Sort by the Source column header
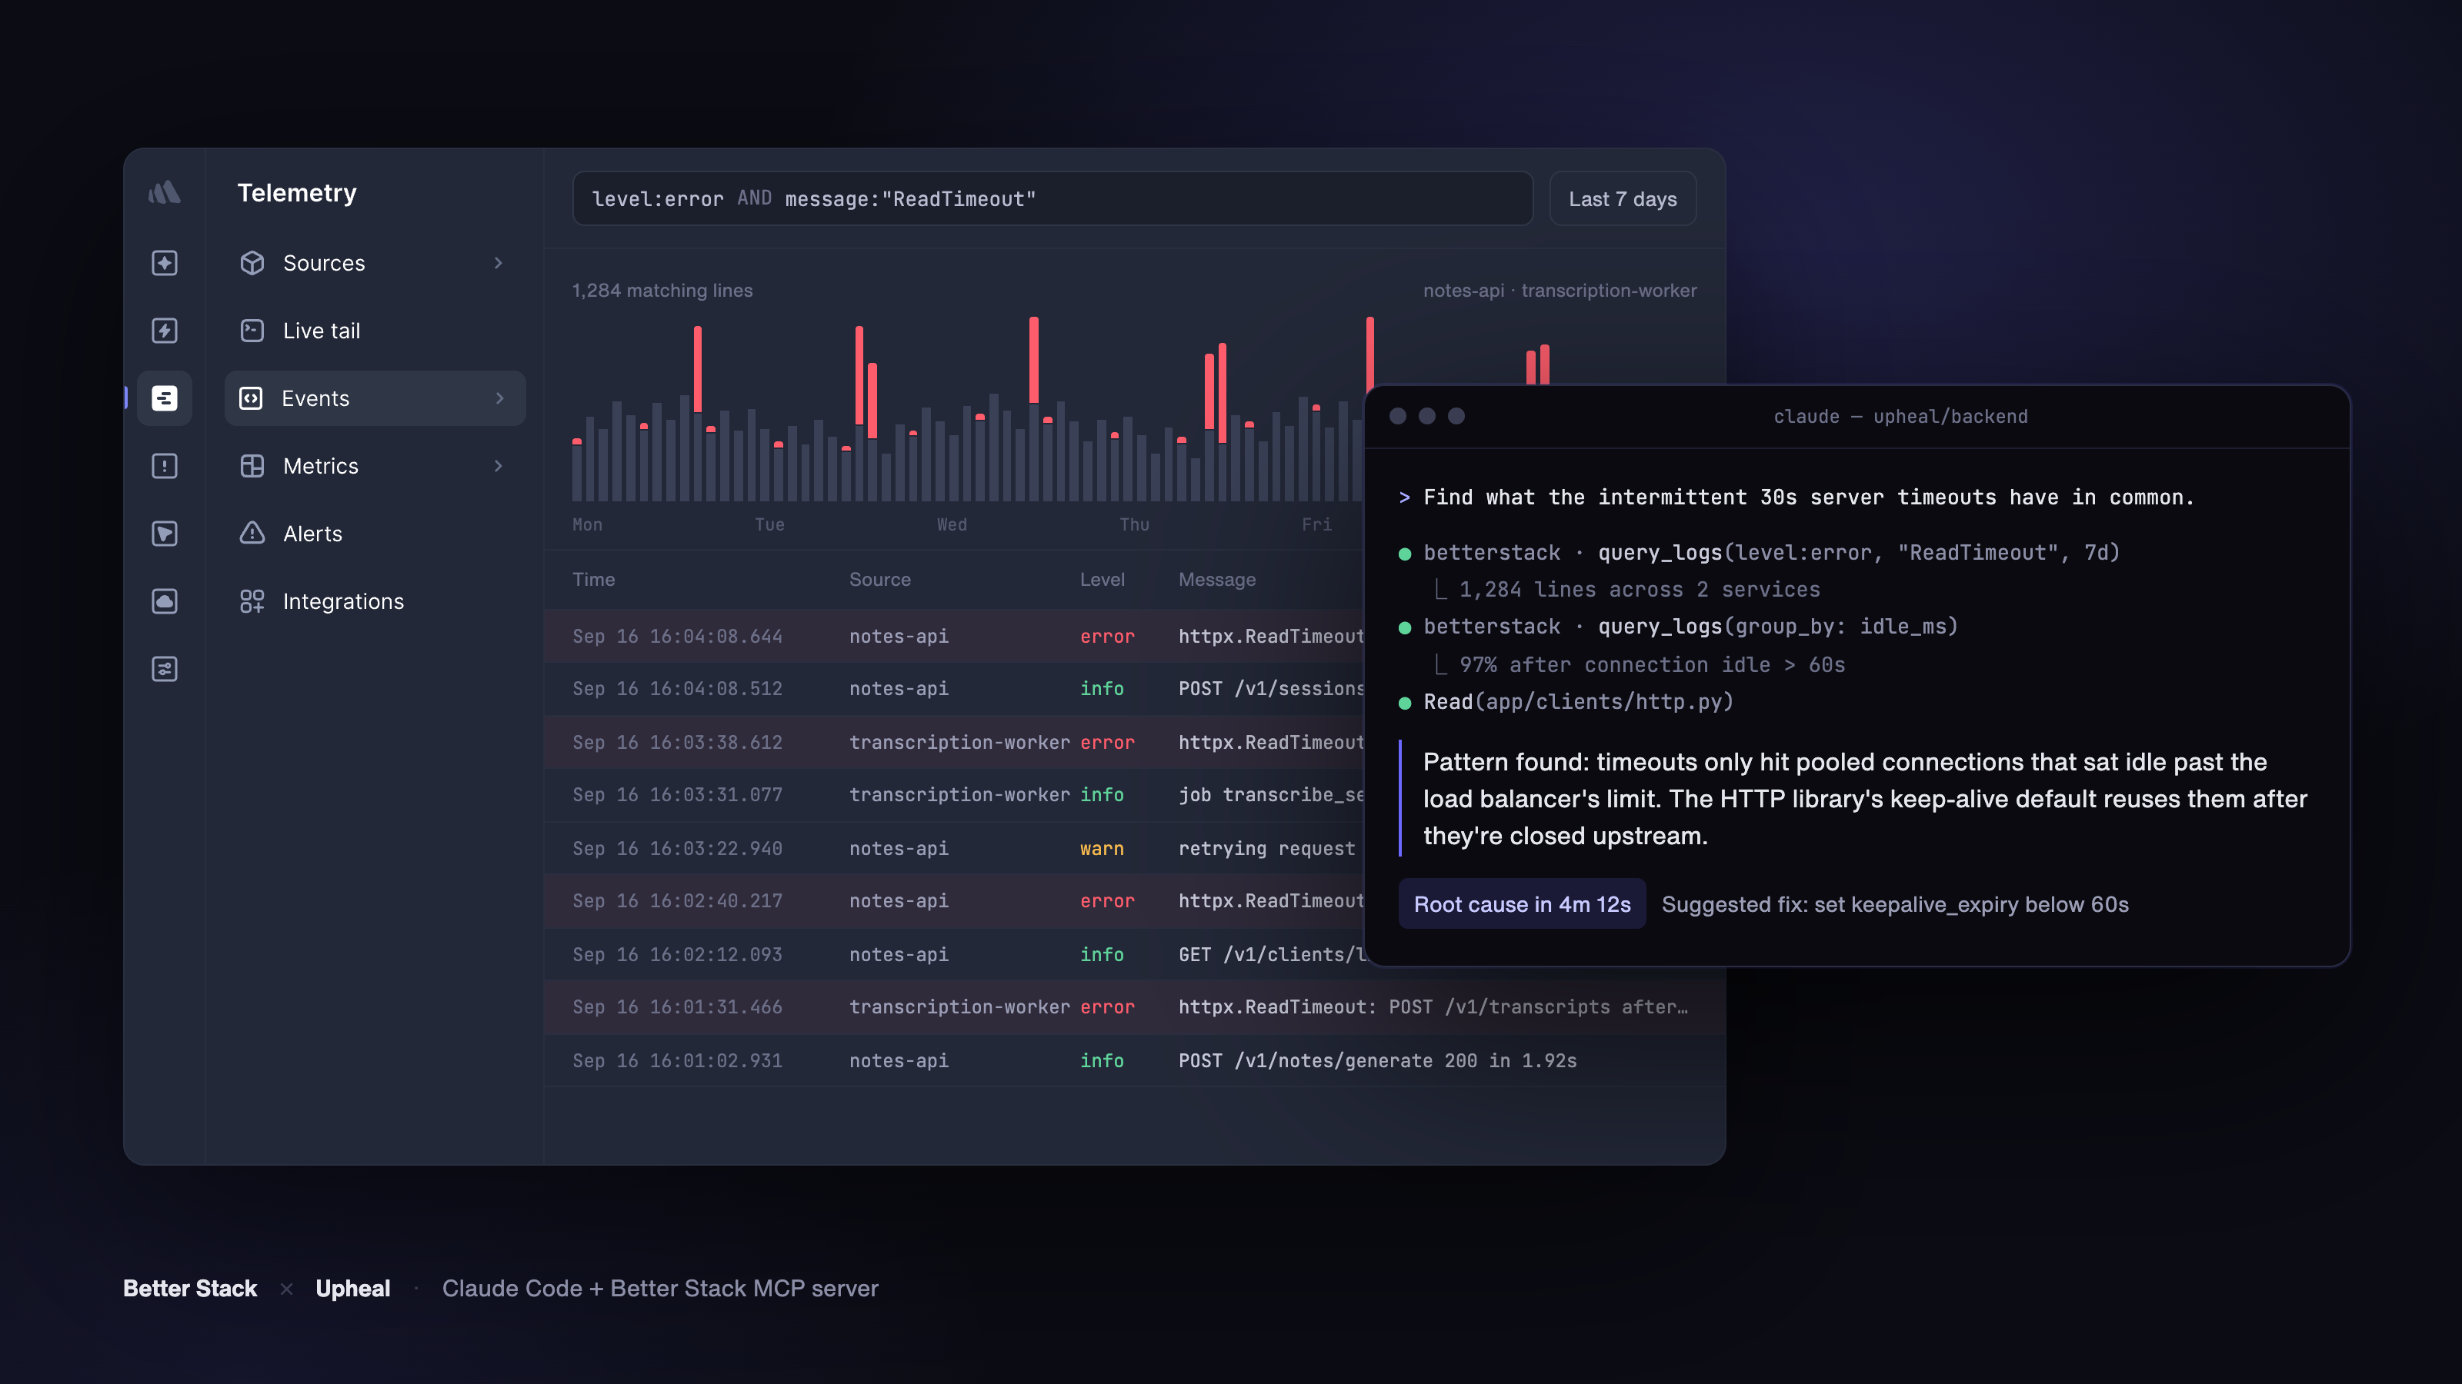The width and height of the screenshot is (2462, 1384). click(x=880, y=580)
